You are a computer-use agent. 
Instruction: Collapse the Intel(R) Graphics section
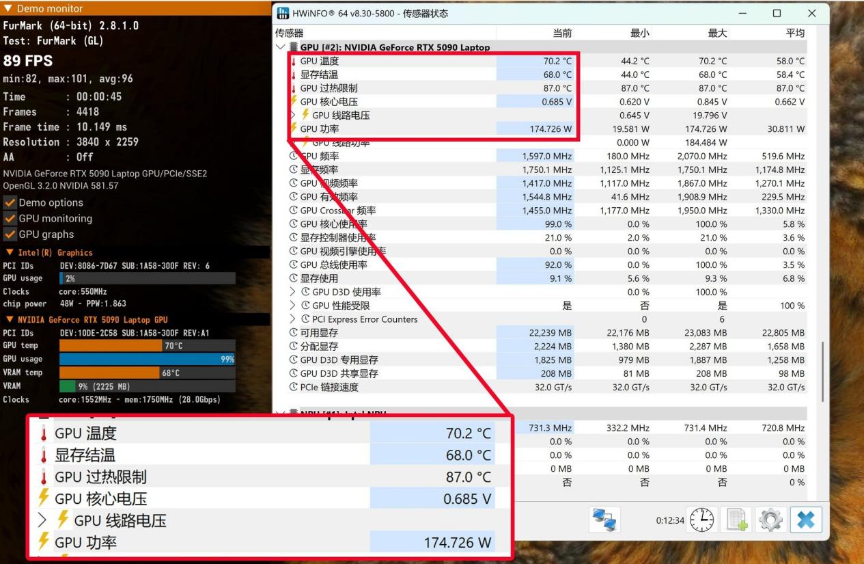[x=10, y=253]
